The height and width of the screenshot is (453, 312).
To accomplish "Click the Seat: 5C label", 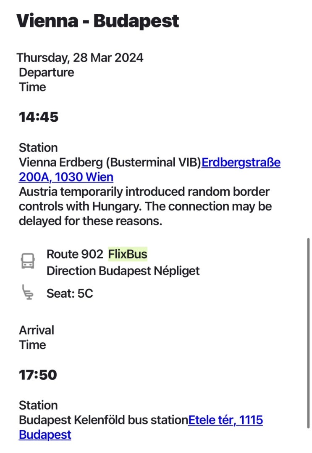I will [x=70, y=293].
